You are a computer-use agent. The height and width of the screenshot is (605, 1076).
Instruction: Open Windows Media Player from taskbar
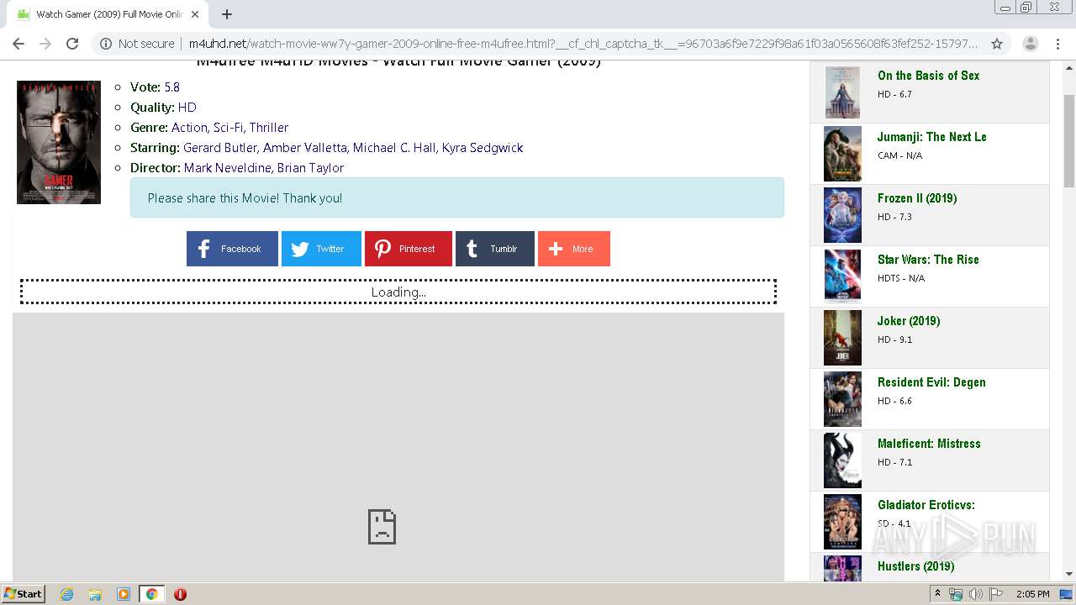coord(124,594)
